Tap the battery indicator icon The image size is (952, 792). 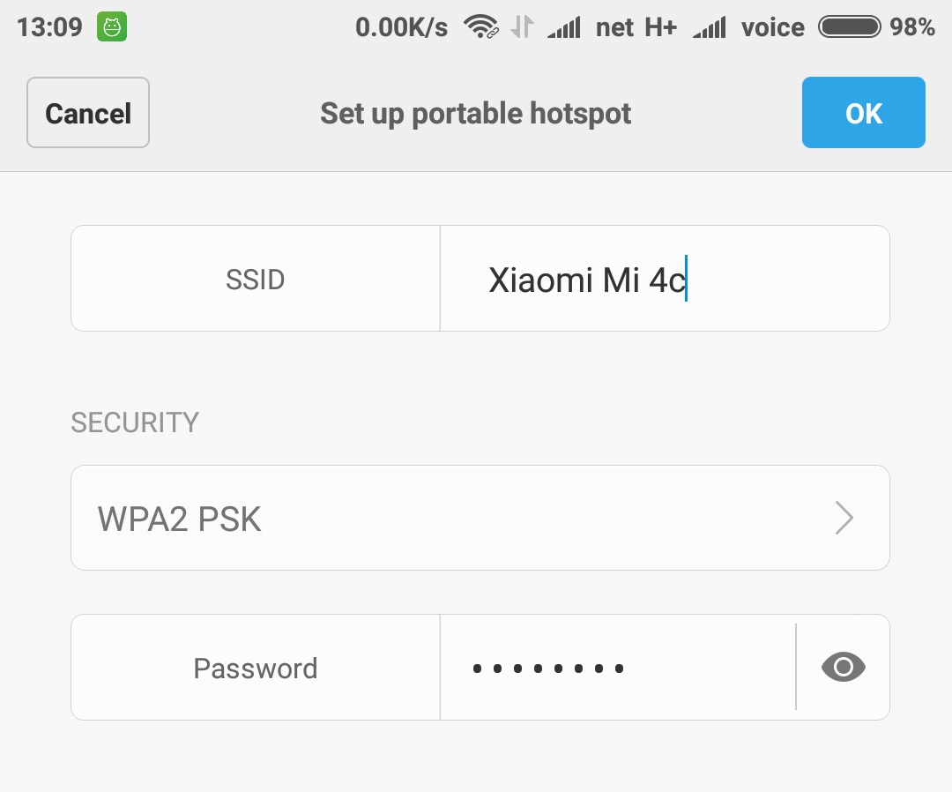coord(850,26)
